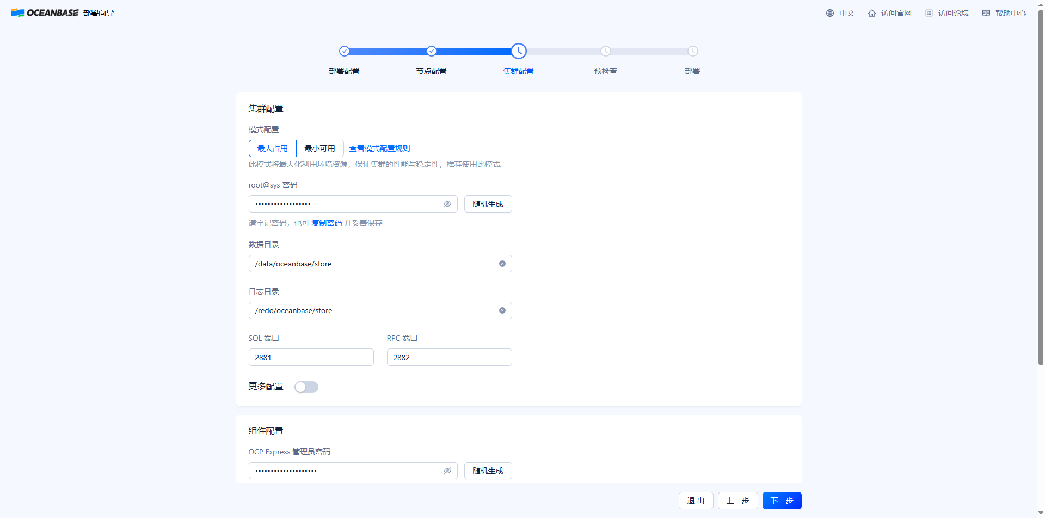Click the 部署配置 completed step icon

pyautogui.click(x=344, y=51)
